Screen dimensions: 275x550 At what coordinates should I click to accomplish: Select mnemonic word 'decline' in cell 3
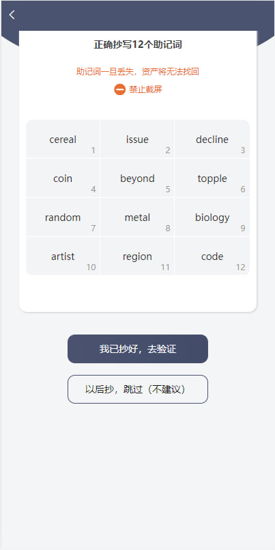click(212, 140)
